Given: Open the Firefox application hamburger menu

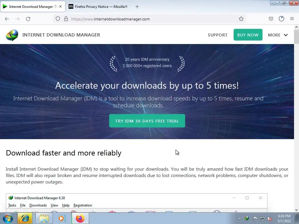Looking at the screenshot, I should [292, 19].
